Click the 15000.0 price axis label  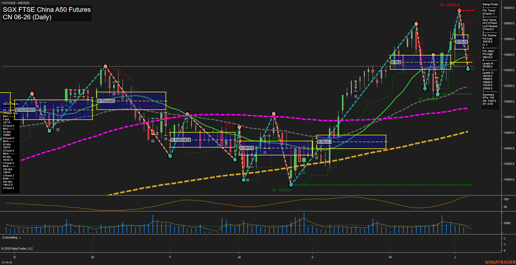[x=509, y=102]
